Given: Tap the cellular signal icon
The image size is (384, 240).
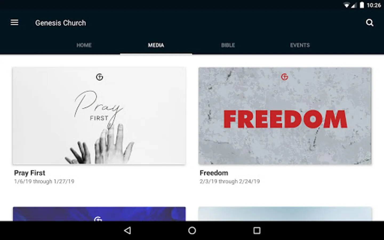Looking at the screenshot, I should coord(354,5).
